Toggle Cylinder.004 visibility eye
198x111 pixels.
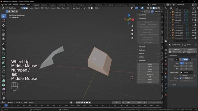[193, 33]
